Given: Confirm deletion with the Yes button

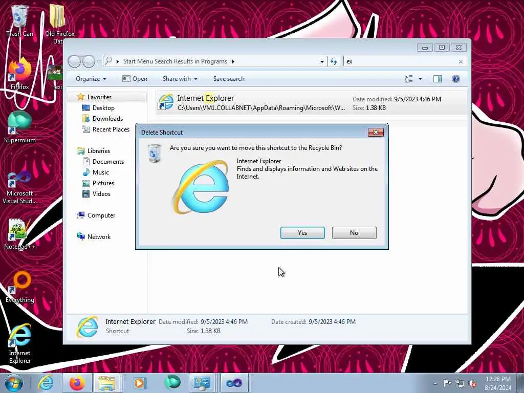Looking at the screenshot, I should tap(302, 233).
